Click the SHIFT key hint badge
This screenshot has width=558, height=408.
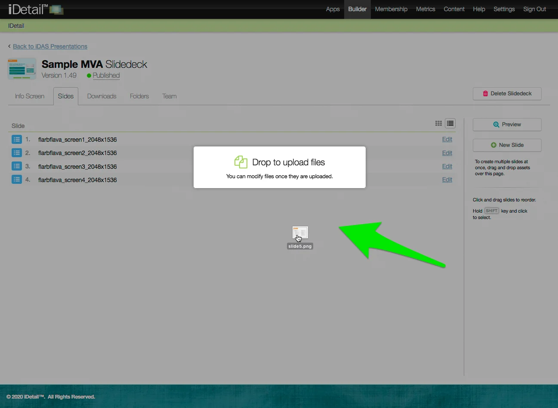492,211
